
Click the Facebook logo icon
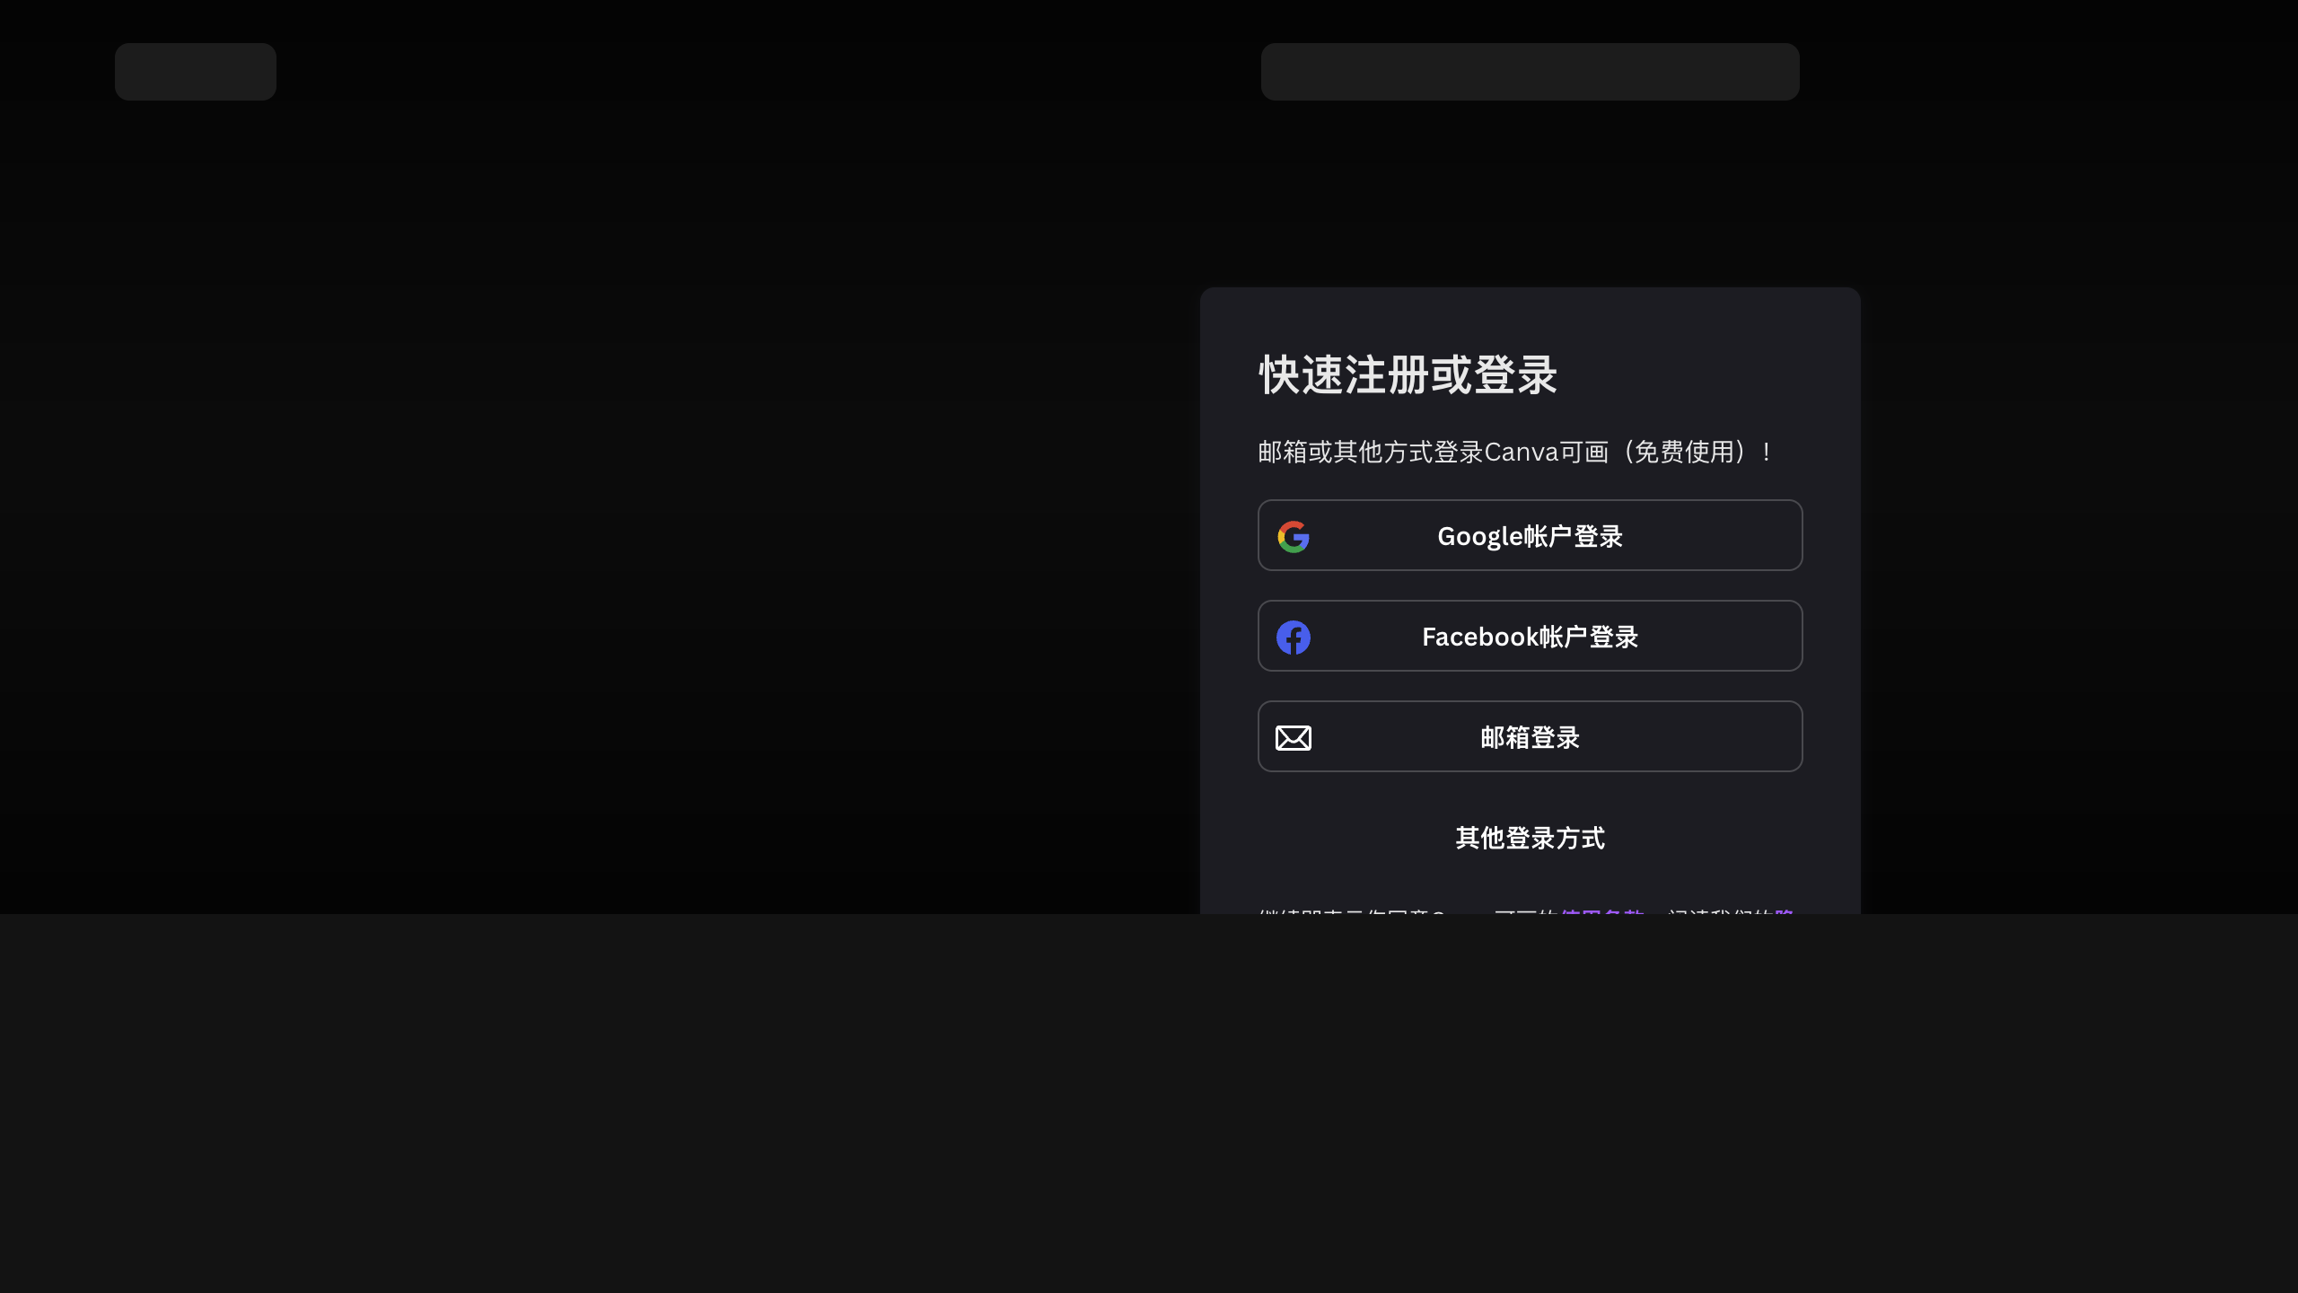[x=1294, y=638]
